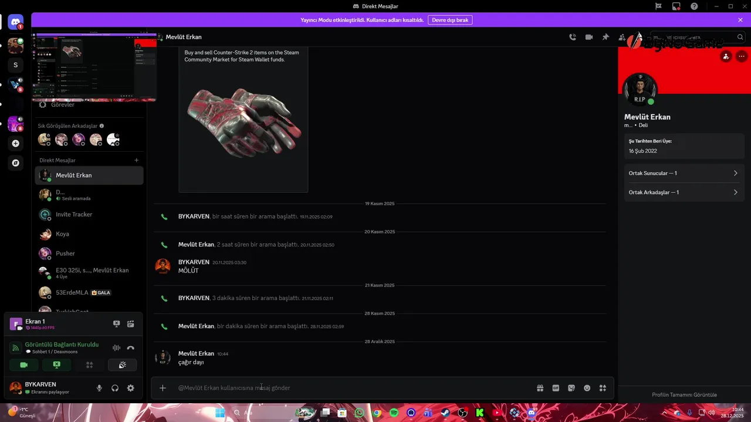Disconnect from the voice call

(130, 348)
